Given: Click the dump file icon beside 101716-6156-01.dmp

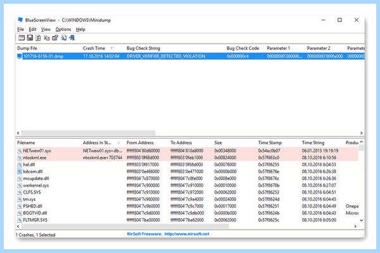Looking at the screenshot, I should coord(20,56).
